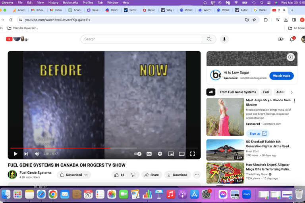Dislike the video thumbs-down icon
The height and width of the screenshot is (203, 305).
click(133, 175)
